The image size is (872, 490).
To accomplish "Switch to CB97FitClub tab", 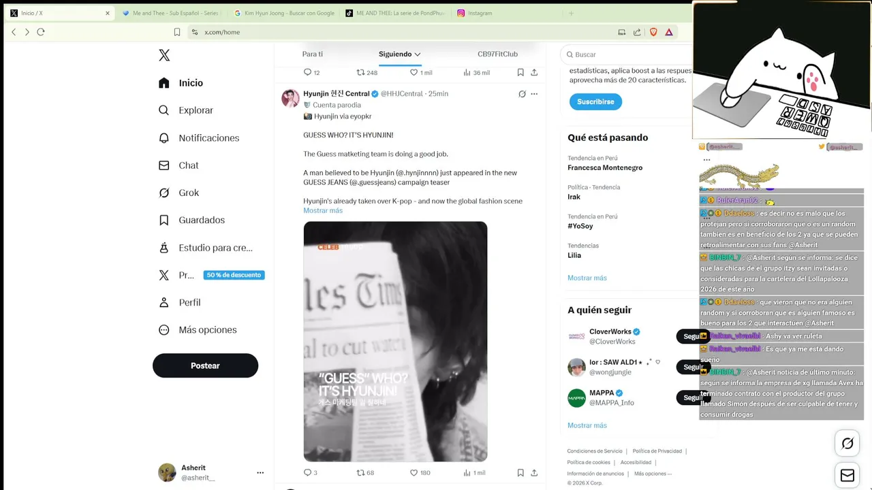I will [x=497, y=54].
